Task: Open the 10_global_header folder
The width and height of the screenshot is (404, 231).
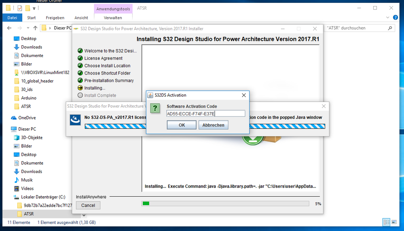Action: pos(37,81)
